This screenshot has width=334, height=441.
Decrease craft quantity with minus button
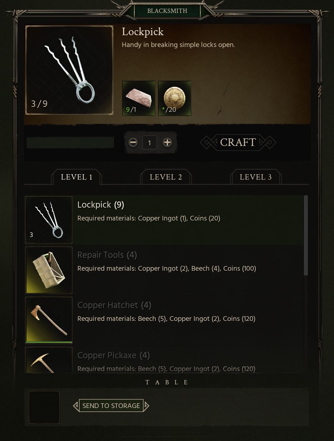click(133, 143)
